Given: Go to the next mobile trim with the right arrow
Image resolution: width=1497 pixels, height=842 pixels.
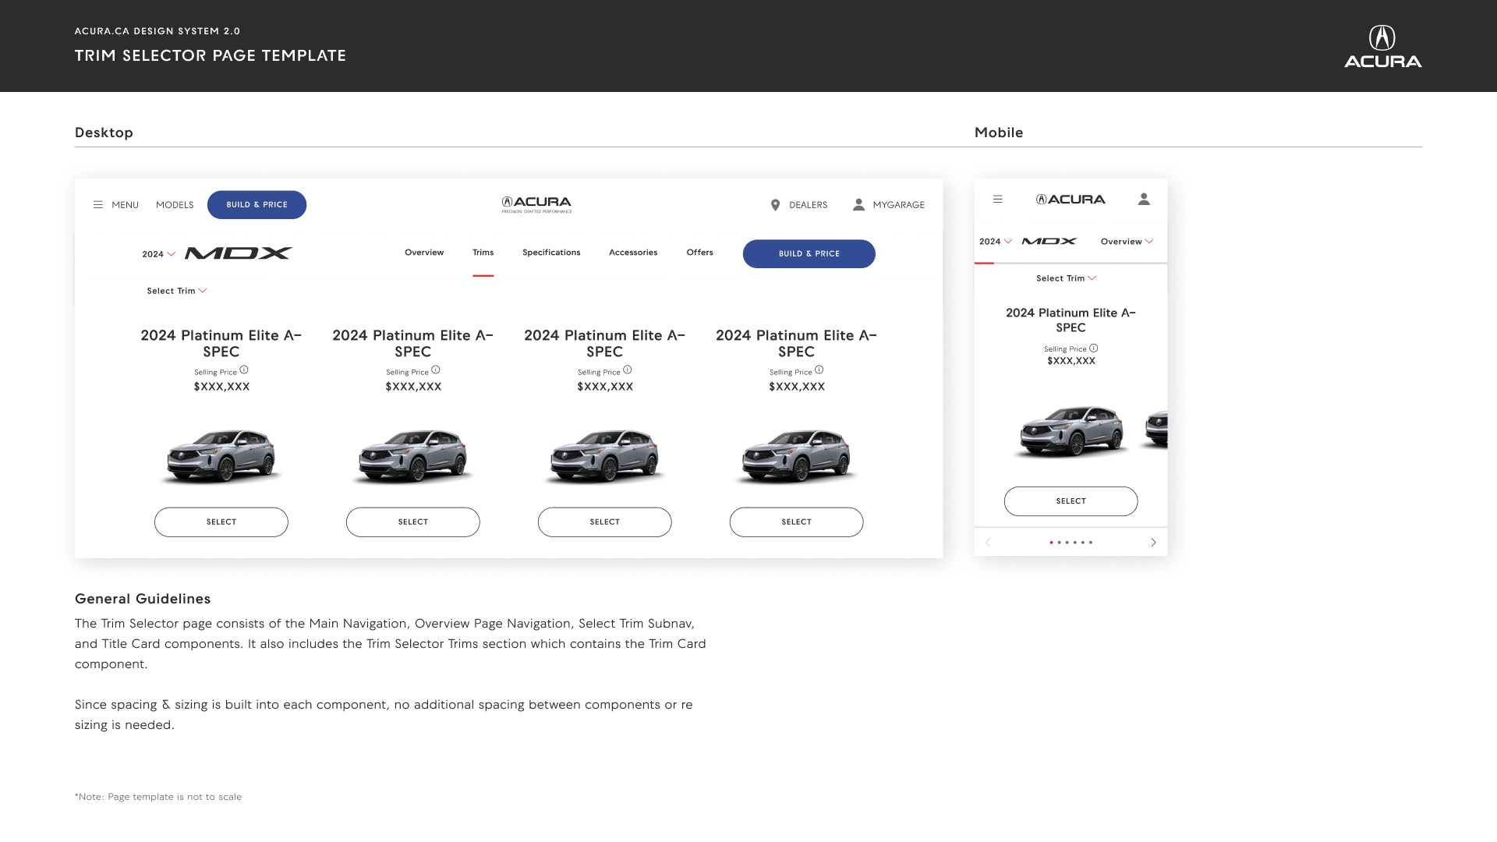Looking at the screenshot, I should pos(1153,543).
